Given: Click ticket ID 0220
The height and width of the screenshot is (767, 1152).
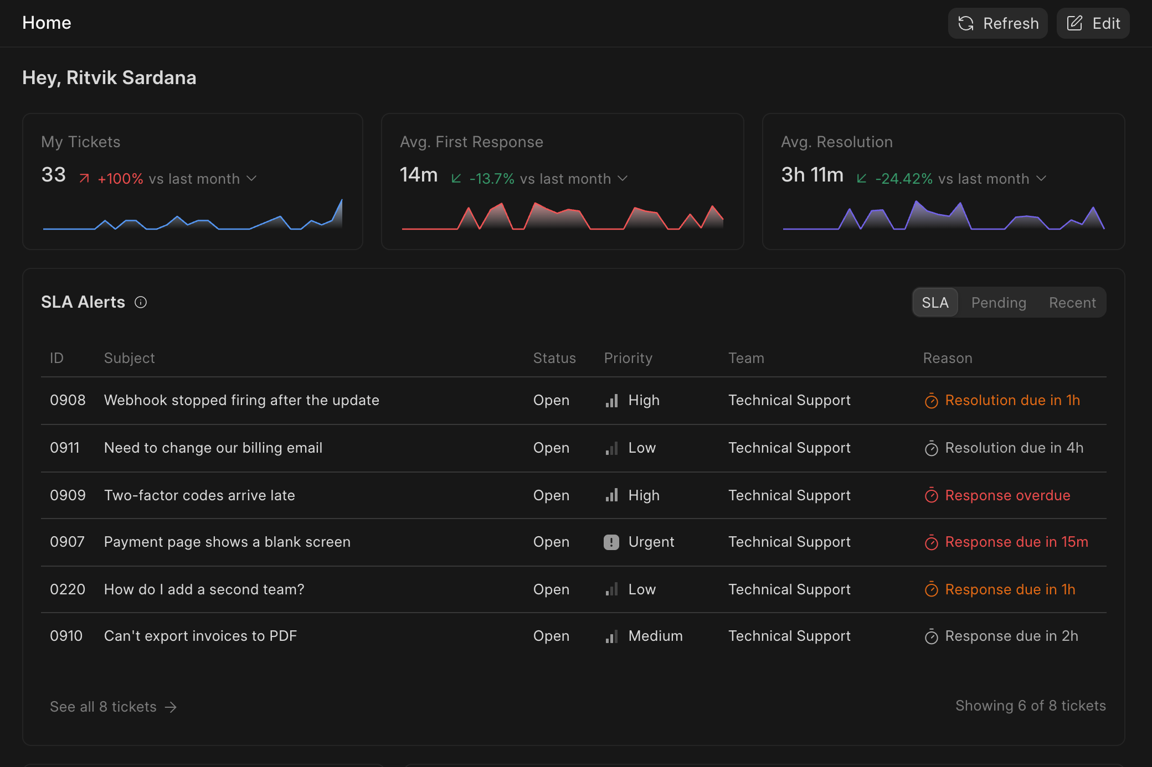Looking at the screenshot, I should click(68, 589).
